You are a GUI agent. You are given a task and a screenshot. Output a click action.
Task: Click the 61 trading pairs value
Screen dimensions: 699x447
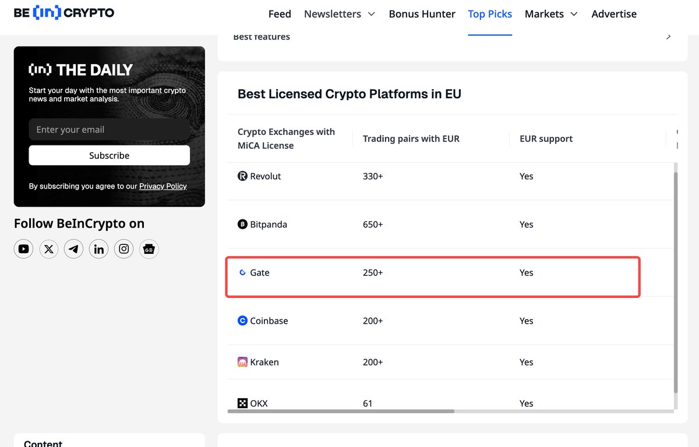click(x=368, y=403)
